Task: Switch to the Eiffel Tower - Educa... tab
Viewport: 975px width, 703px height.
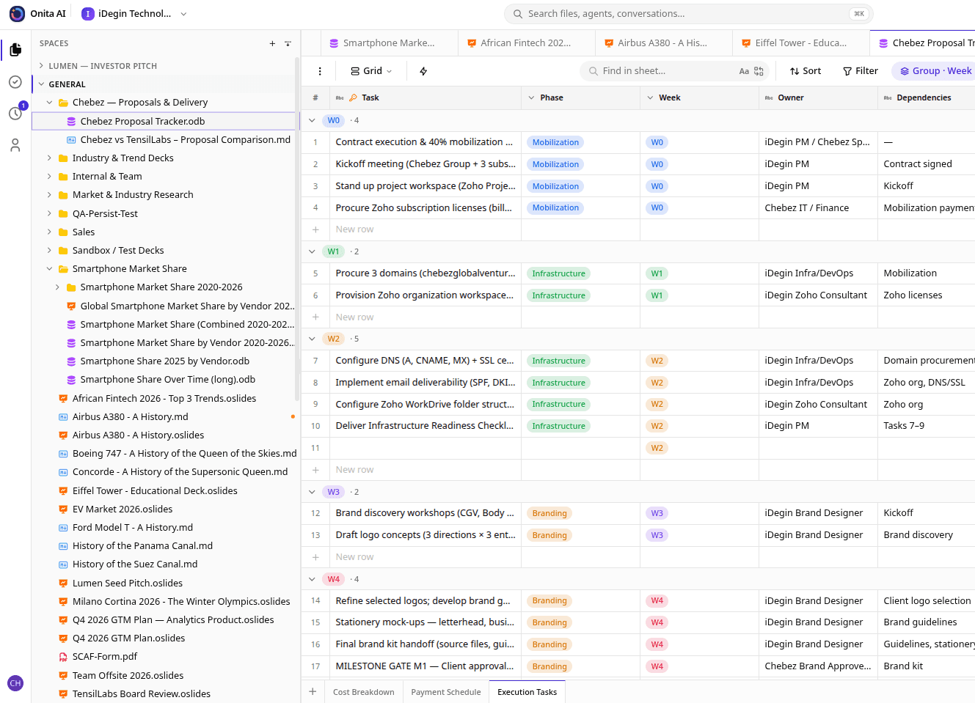Action: pyautogui.click(x=800, y=43)
